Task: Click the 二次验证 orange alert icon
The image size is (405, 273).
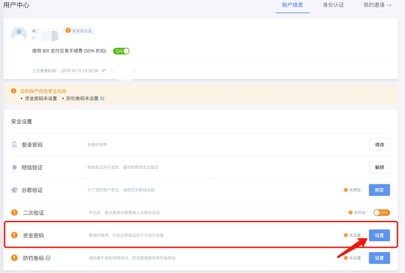Action: (x=14, y=213)
